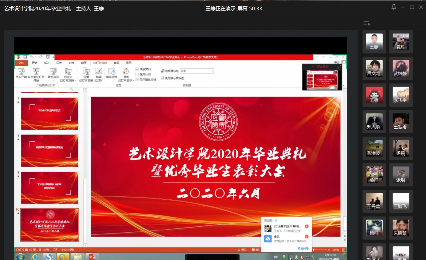Open the participant list options icon

click(367, 23)
